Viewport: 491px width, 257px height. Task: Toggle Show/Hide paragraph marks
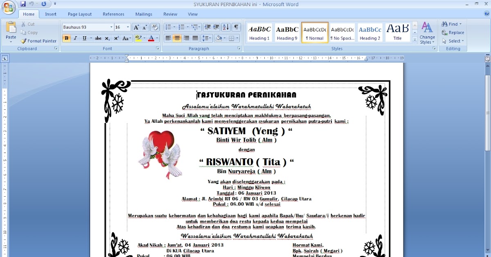point(236,27)
